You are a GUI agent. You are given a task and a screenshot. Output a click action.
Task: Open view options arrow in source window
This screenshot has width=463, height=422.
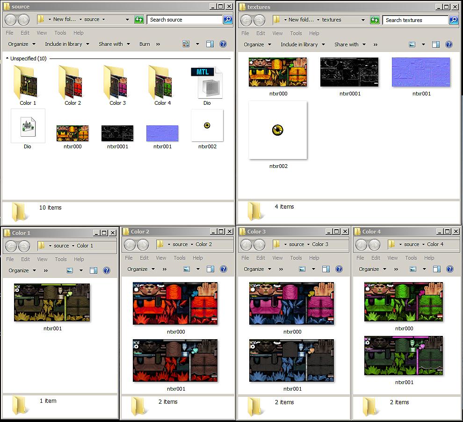[197, 44]
